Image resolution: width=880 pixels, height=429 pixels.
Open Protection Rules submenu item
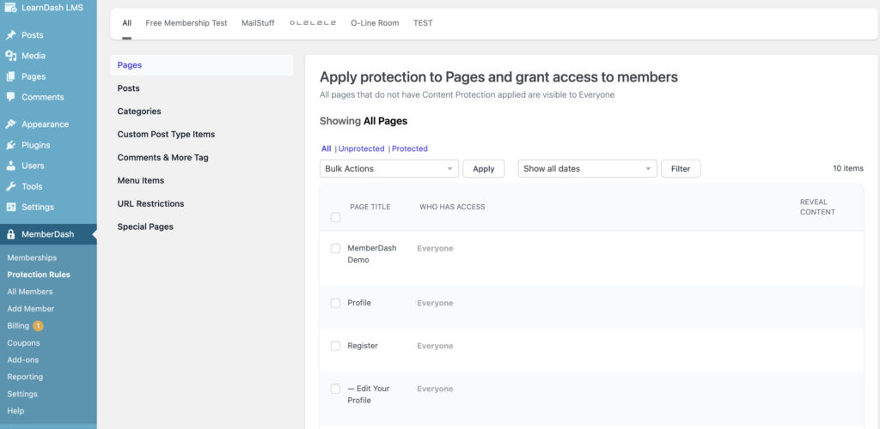(39, 275)
